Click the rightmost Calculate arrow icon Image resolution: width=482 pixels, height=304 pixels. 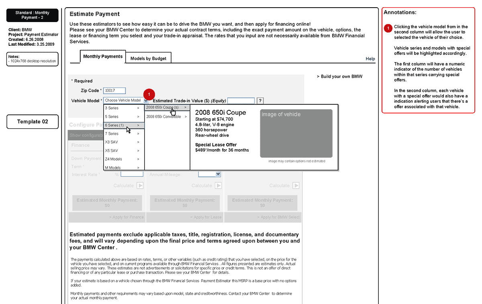(x=296, y=186)
